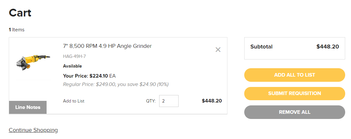Click the SUBMIT REQUISITION button

[295, 93]
